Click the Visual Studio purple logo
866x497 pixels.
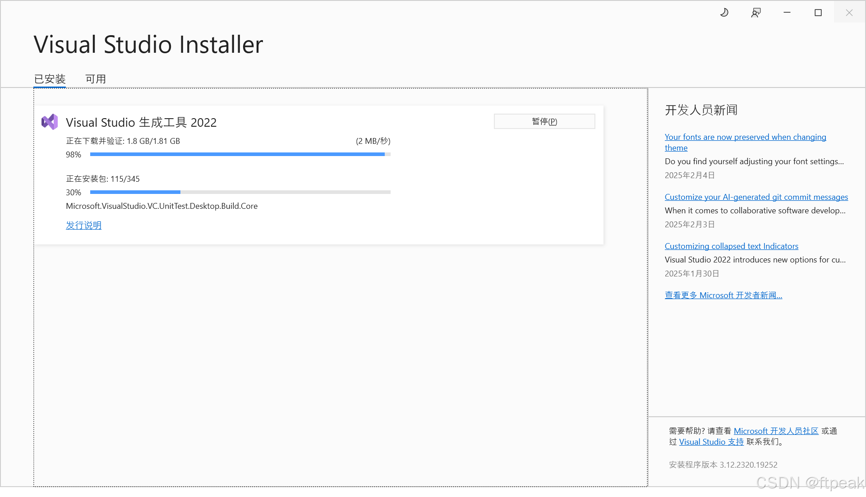50,122
